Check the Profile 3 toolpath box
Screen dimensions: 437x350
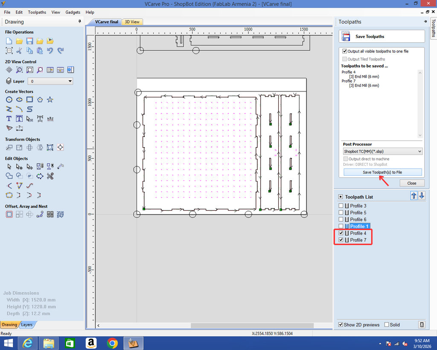click(x=341, y=206)
